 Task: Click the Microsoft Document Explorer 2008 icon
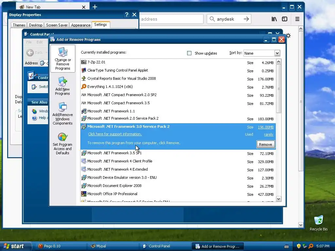(x=84, y=186)
